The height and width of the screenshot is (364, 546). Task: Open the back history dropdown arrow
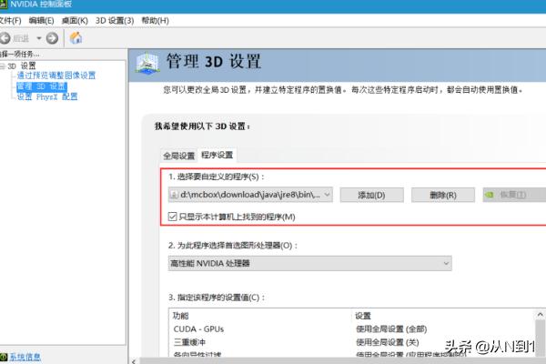click(39, 38)
